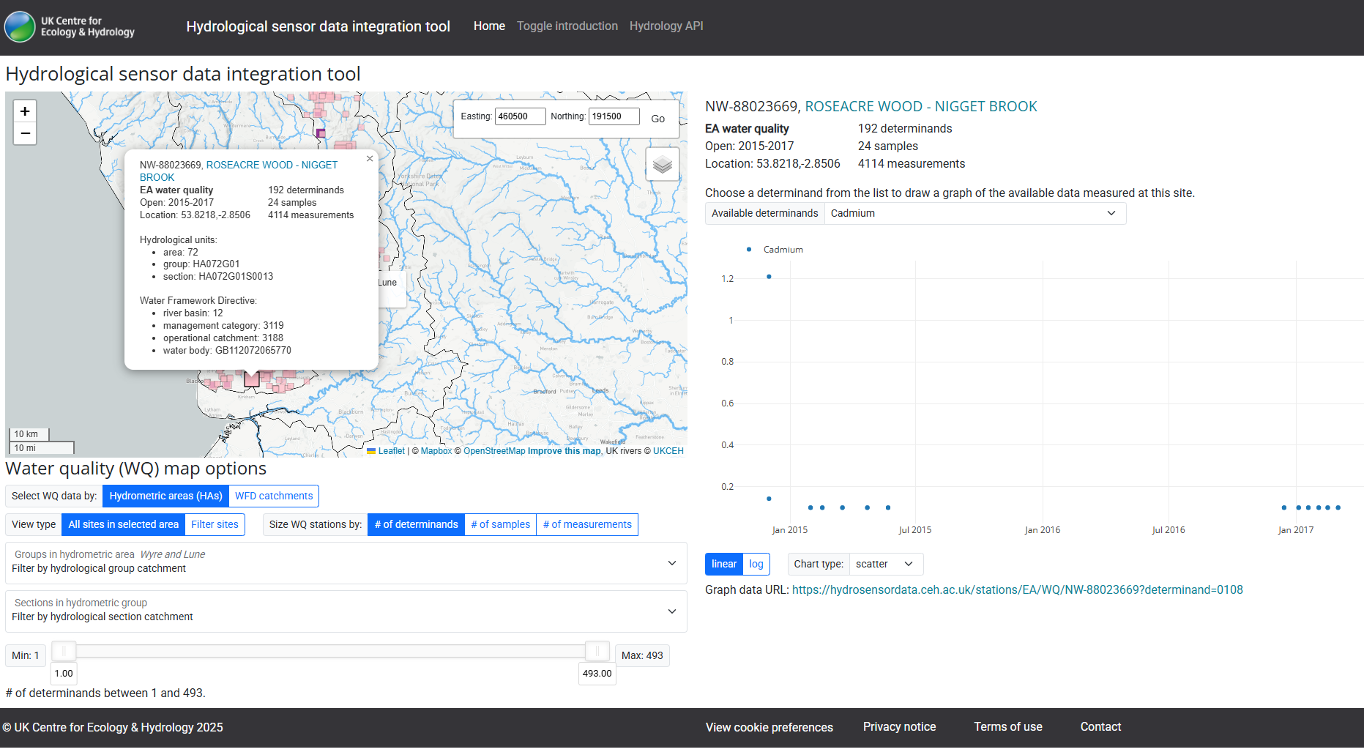This screenshot has width=1364, height=752.
Task: Zoom out on the map using the minus icon
Action: [x=24, y=133]
